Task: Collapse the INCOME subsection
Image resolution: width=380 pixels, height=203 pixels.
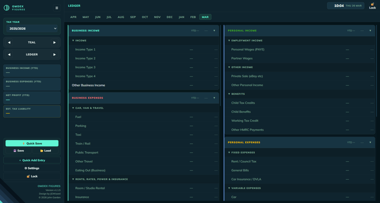Action: 144,41
